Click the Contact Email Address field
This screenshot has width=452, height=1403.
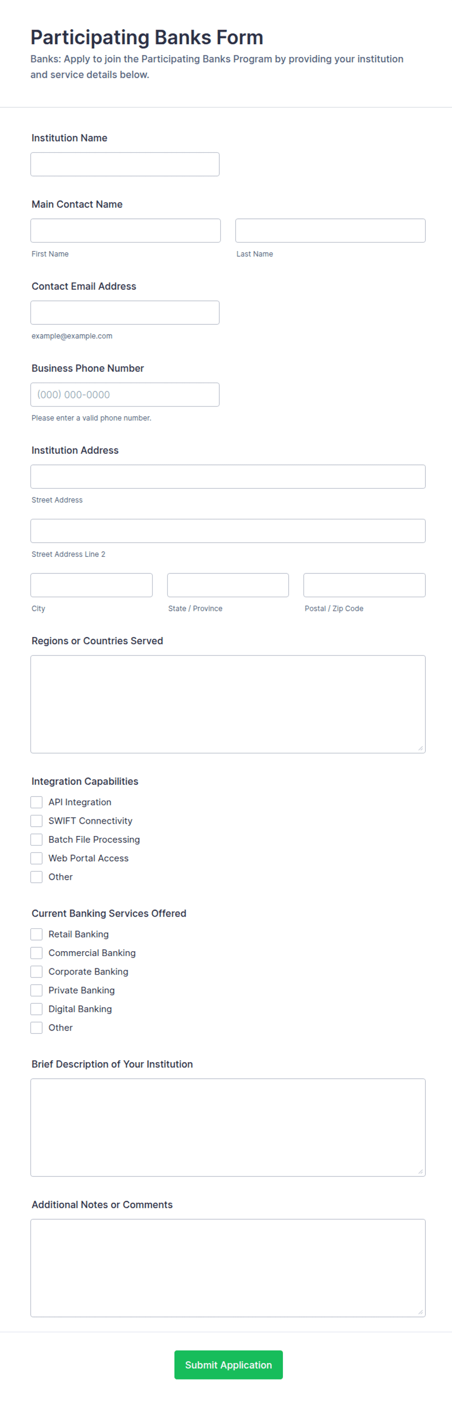(125, 313)
